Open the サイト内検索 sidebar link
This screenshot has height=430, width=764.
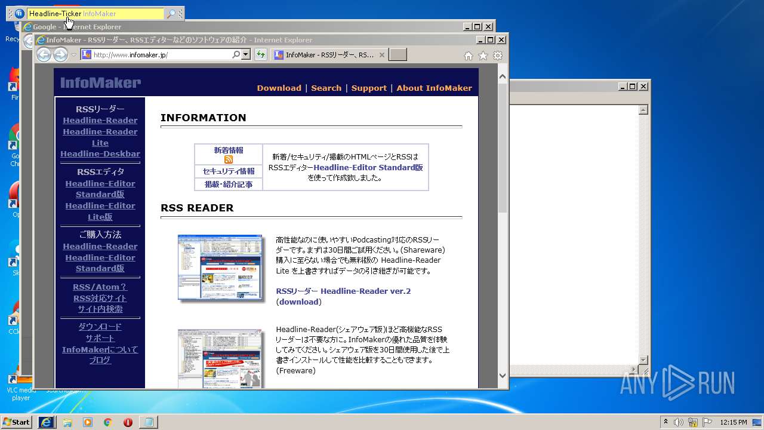(100, 309)
